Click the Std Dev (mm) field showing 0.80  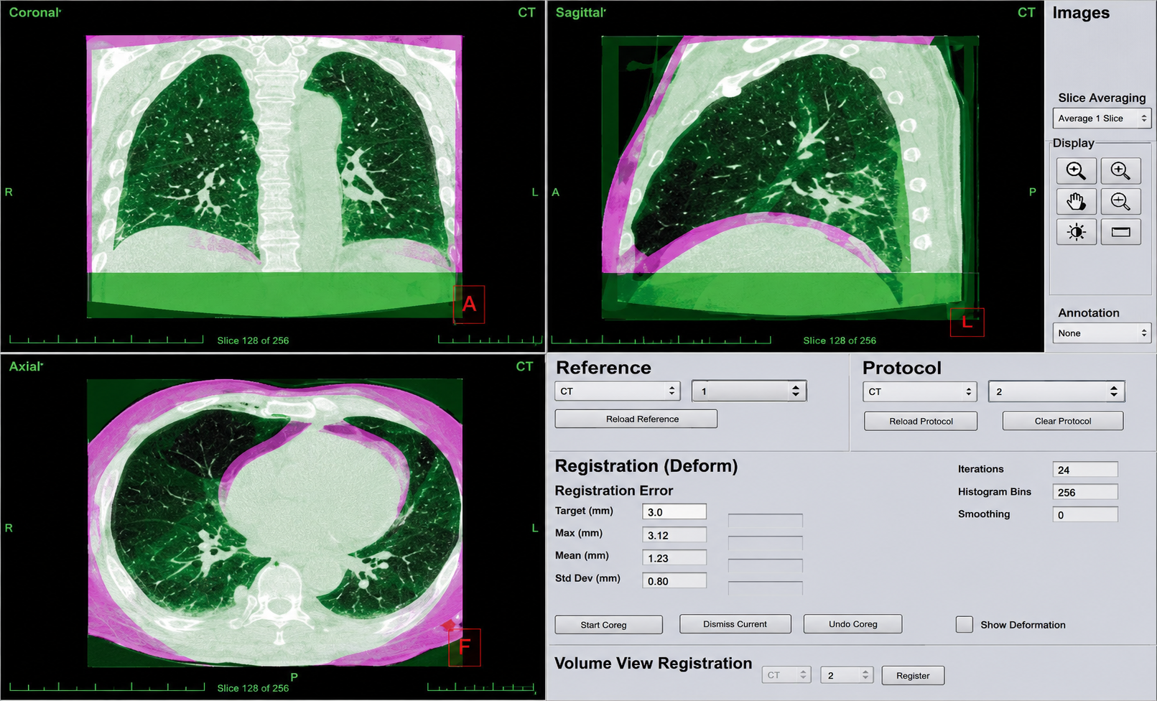tap(674, 581)
